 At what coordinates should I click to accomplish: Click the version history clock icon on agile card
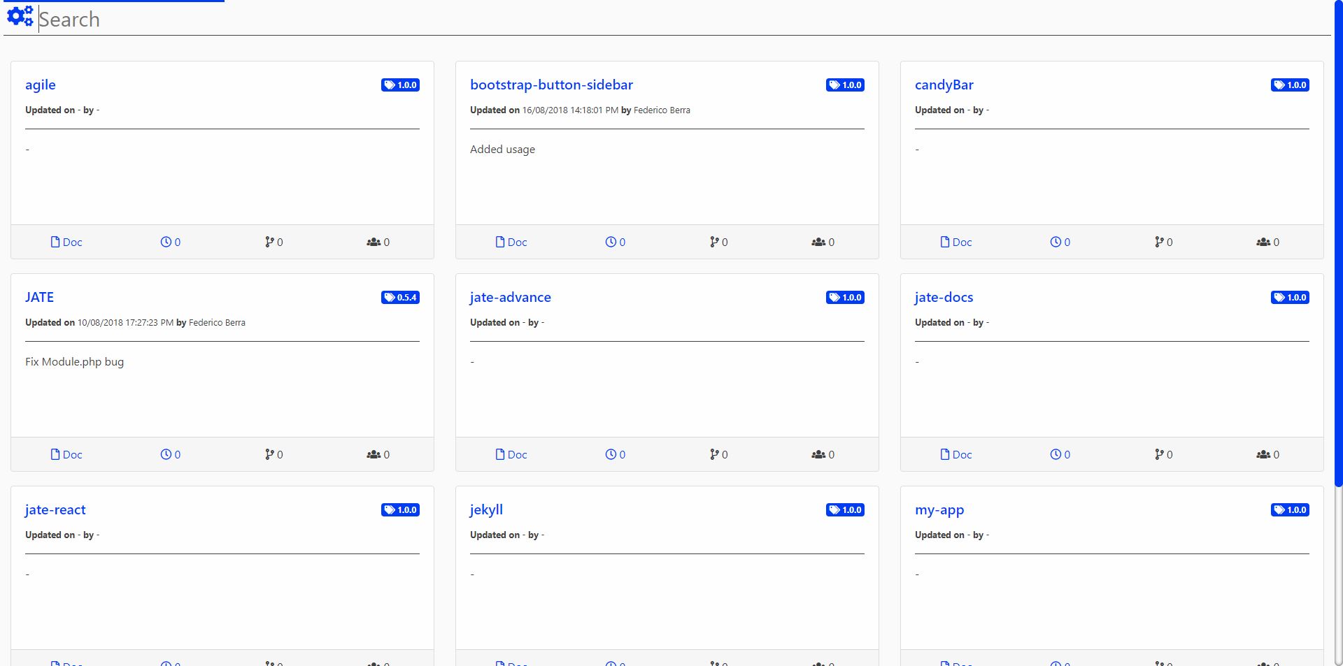167,242
